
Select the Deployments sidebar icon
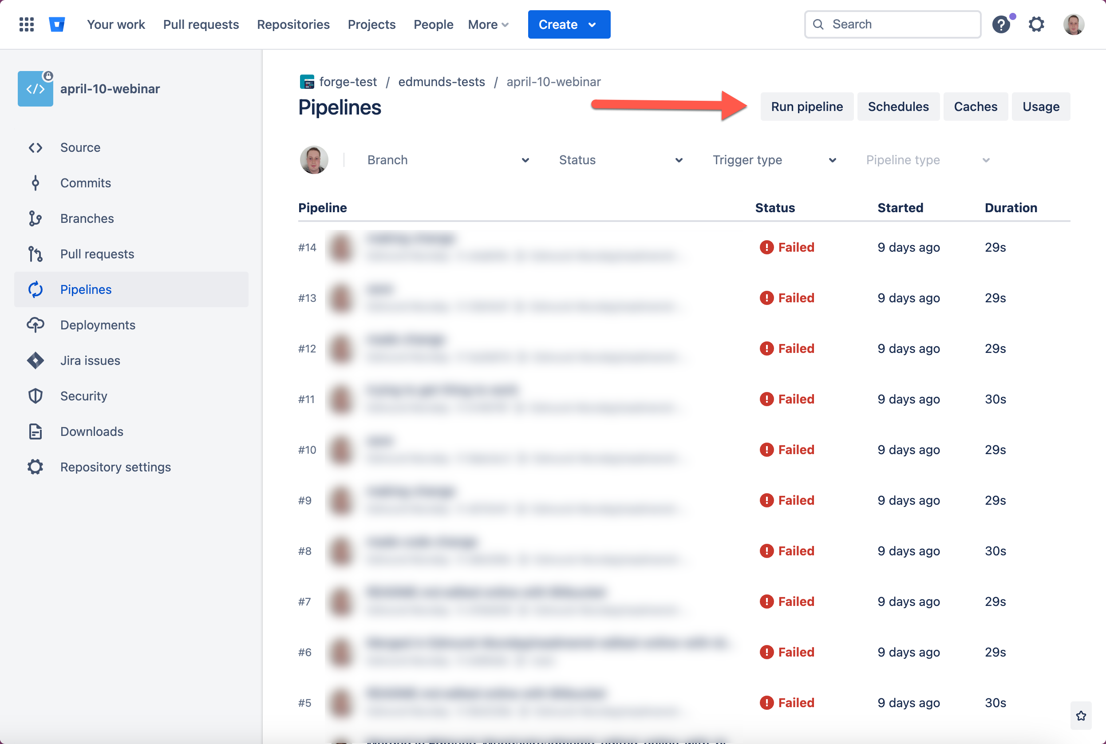click(35, 325)
